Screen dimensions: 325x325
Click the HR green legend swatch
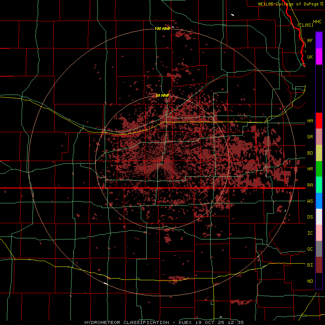pos(319,169)
